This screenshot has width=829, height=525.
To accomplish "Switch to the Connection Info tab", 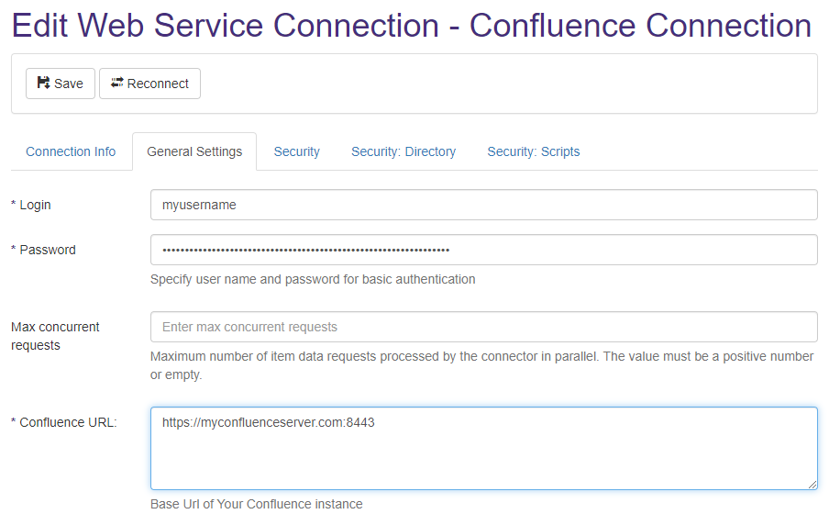I will coord(71,151).
